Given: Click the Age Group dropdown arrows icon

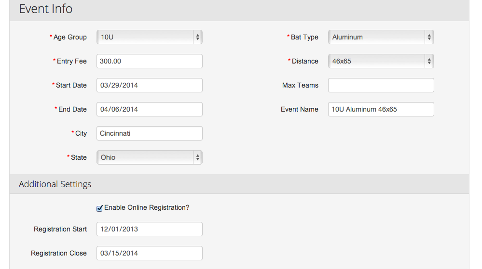Looking at the screenshot, I should click(198, 37).
